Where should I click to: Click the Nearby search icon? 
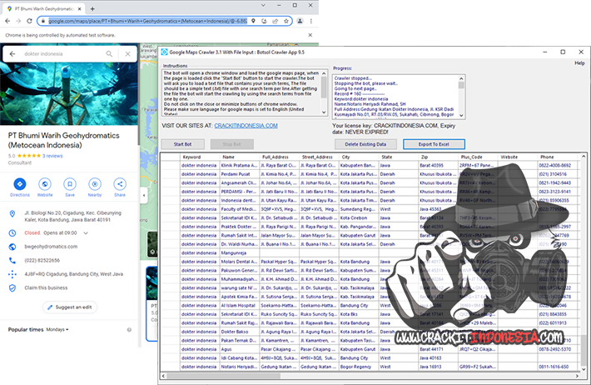point(95,183)
